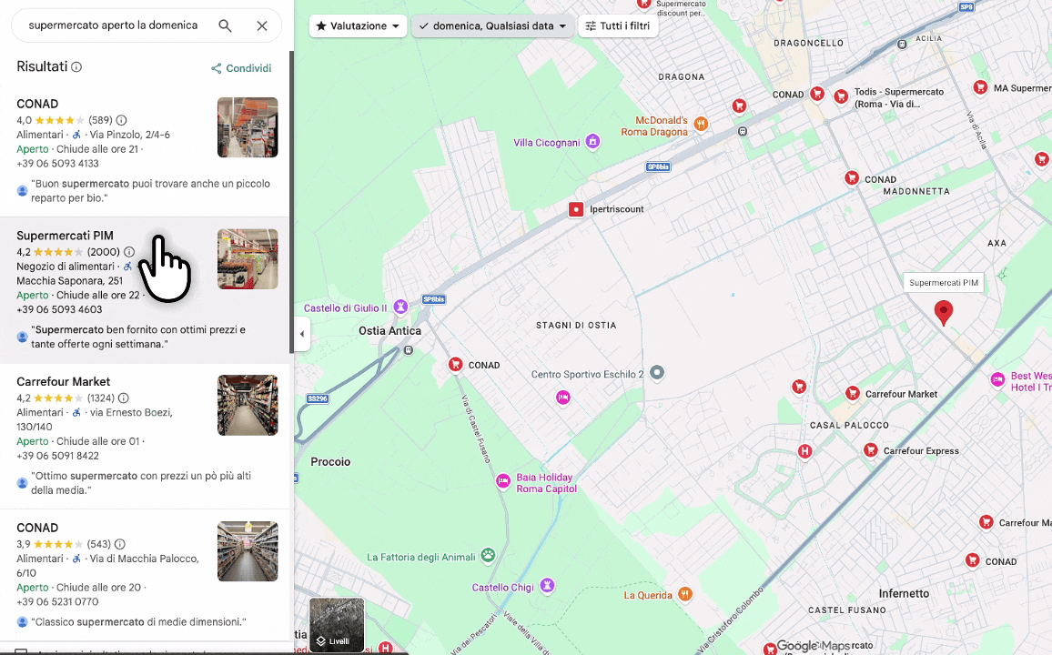Click the red Supermercati PIM map pin
This screenshot has height=655, width=1052.
pyautogui.click(x=944, y=312)
